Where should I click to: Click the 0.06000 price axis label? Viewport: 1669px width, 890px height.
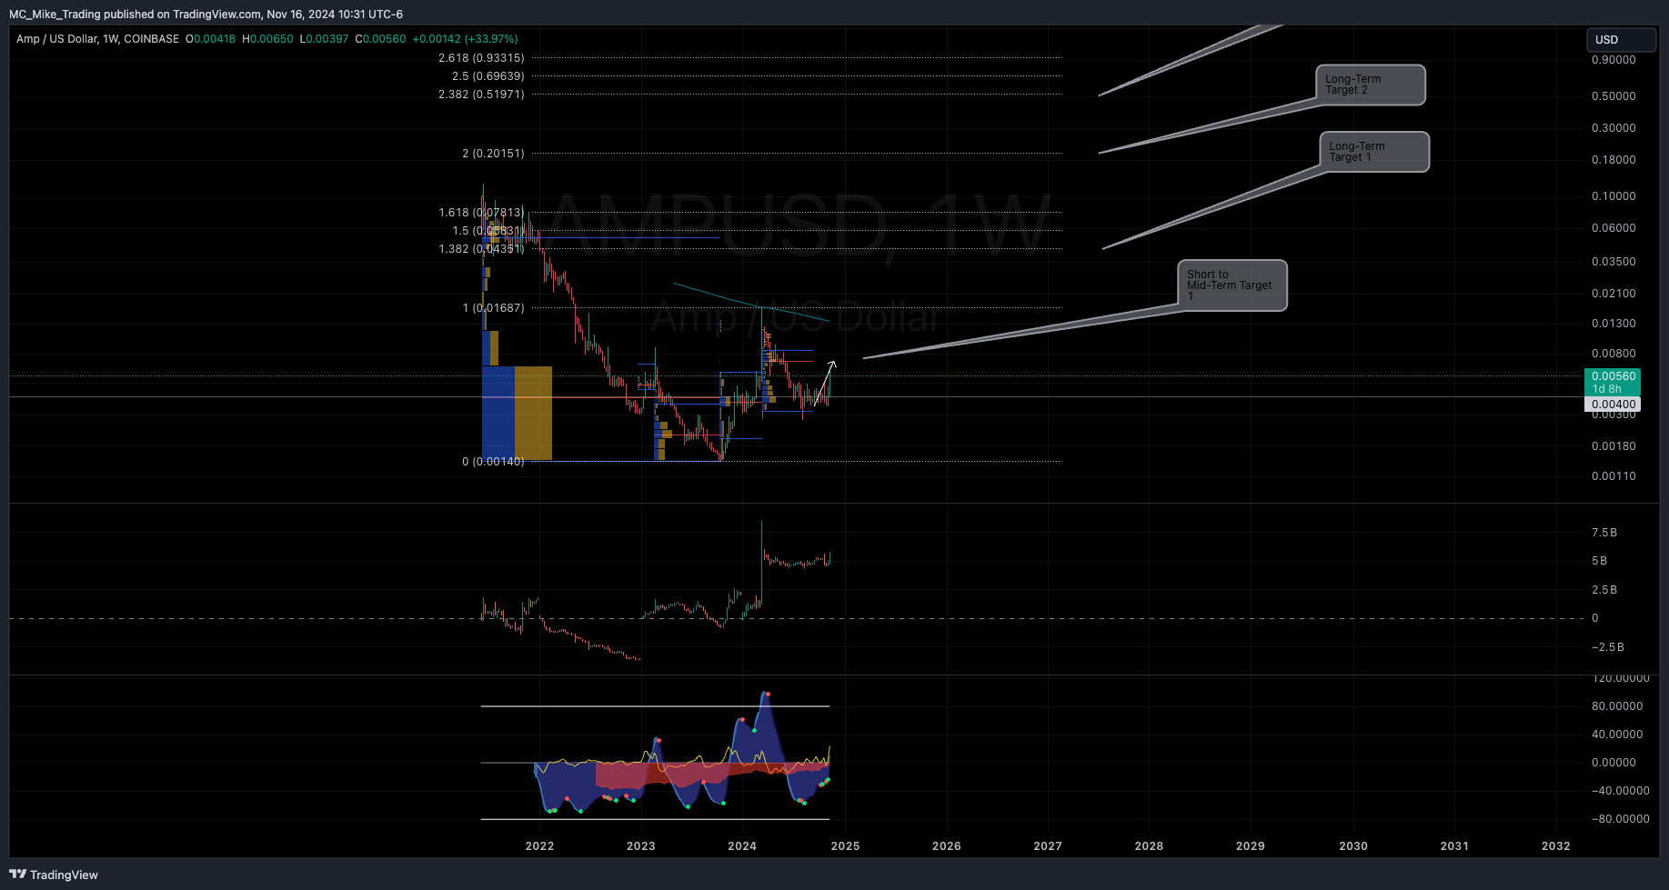[1614, 228]
